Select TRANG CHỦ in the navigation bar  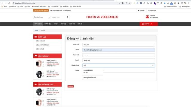click(x=38, y=24)
